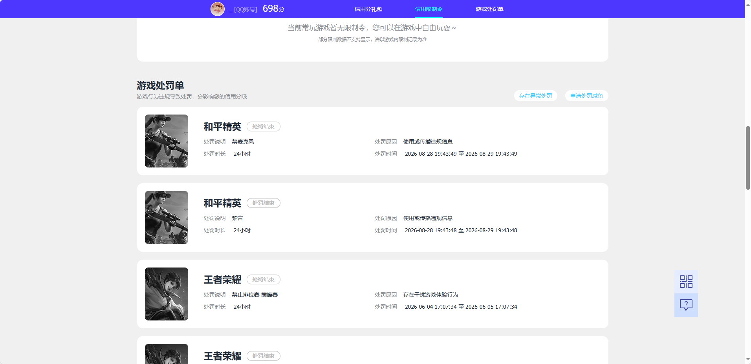Open 和平精英 thumbnail in 禁麦克风 card
The height and width of the screenshot is (364, 751).
pyautogui.click(x=167, y=141)
